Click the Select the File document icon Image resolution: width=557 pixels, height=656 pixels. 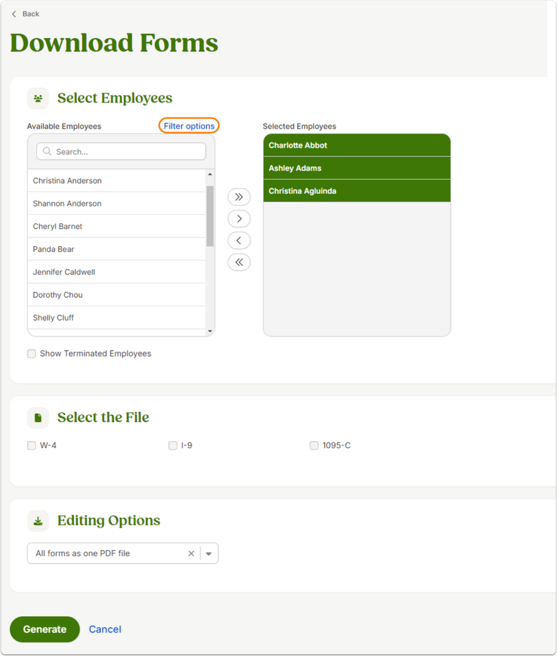point(38,418)
